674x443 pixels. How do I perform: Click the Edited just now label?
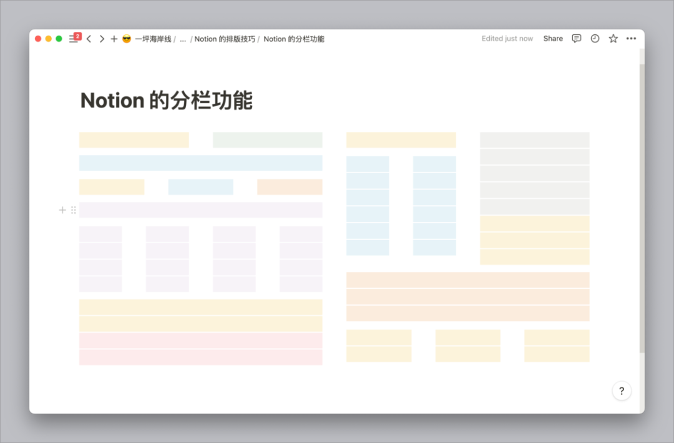click(x=507, y=38)
